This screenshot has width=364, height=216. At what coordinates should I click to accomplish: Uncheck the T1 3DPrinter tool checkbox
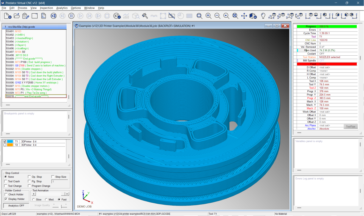pyautogui.click(x=4, y=142)
